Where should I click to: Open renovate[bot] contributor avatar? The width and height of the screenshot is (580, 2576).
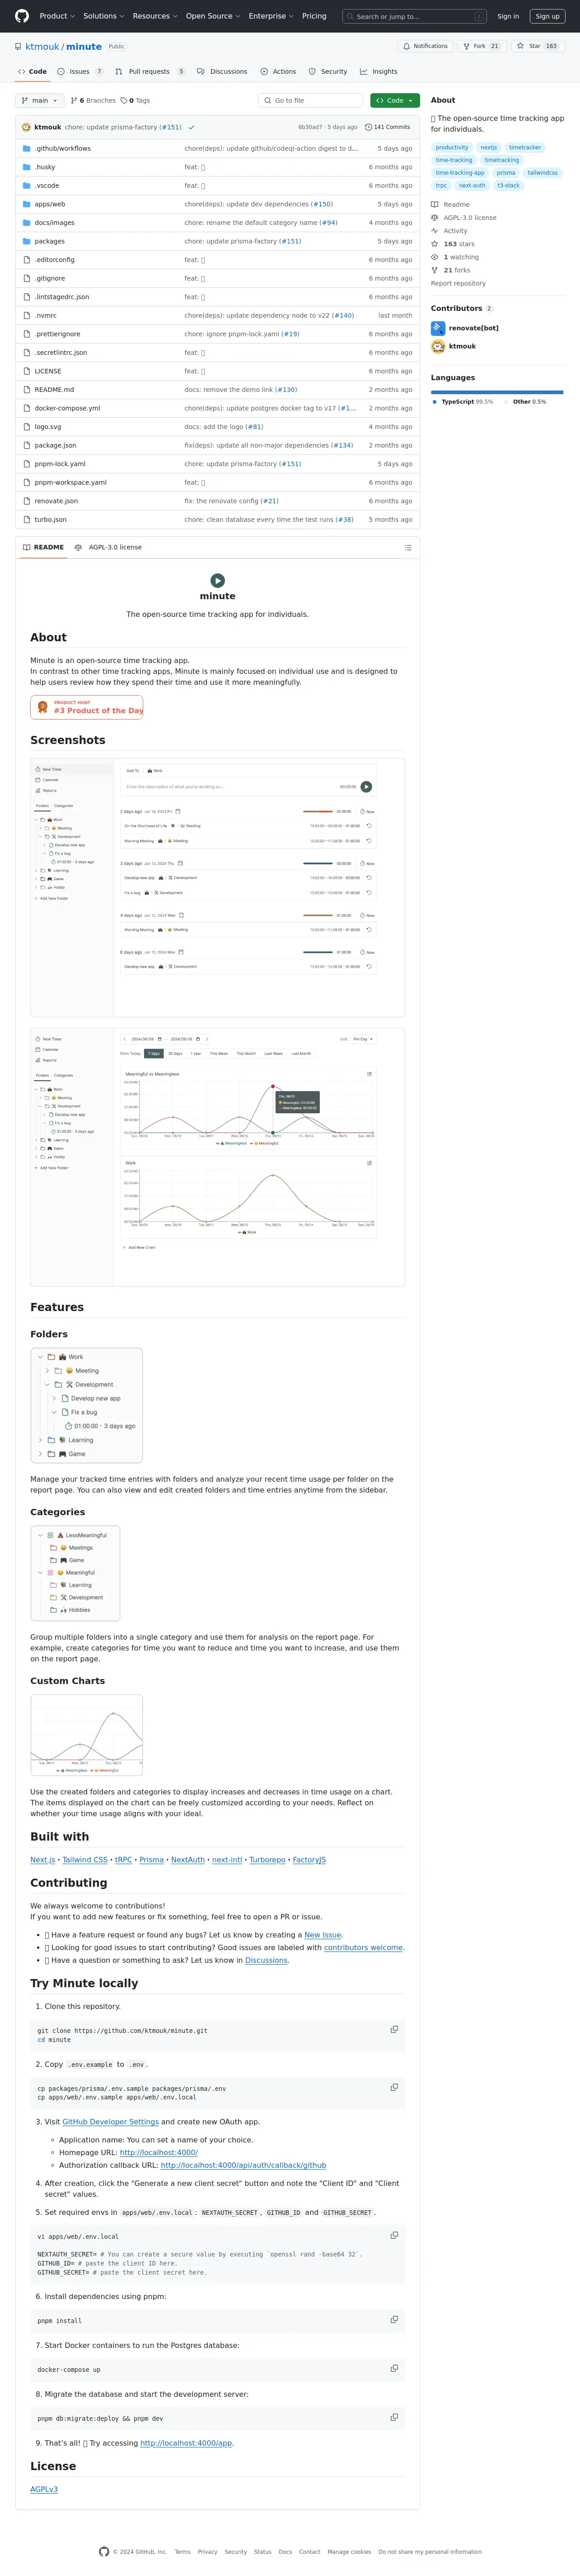point(438,328)
